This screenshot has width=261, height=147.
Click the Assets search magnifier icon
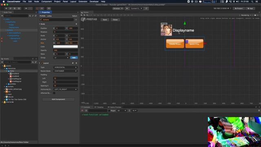tap(33, 62)
